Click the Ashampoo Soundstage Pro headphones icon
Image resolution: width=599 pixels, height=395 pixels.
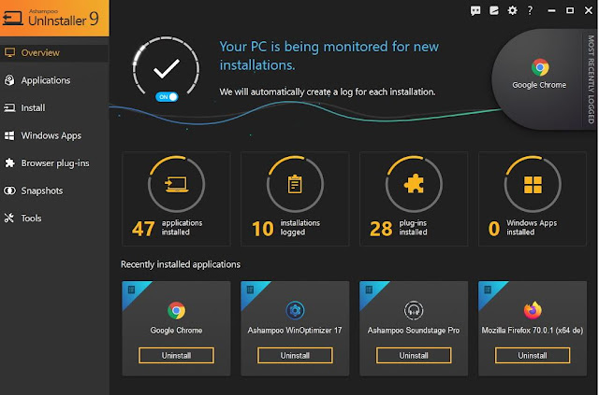pyautogui.click(x=414, y=310)
